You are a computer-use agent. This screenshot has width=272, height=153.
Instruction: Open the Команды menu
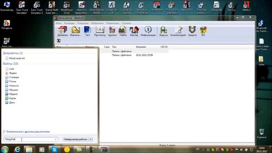pyautogui.click(x=69, y=23)
